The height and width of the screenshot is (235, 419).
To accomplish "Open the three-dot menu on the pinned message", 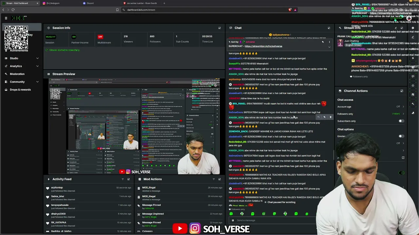I will [329, 42].
